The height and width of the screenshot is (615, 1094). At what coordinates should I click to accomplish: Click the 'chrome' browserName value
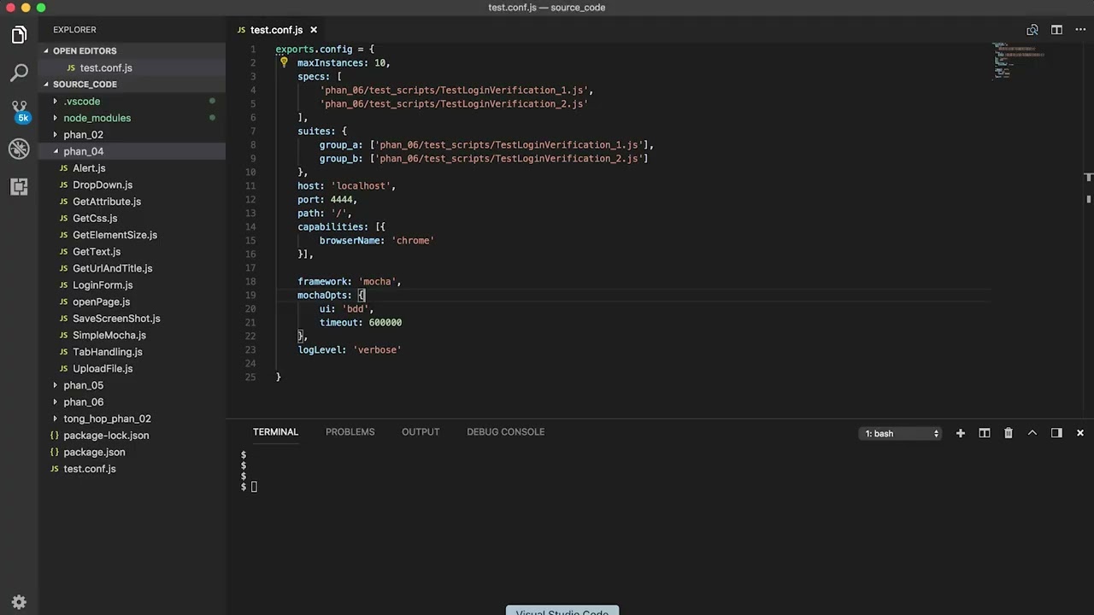(413, 240)
